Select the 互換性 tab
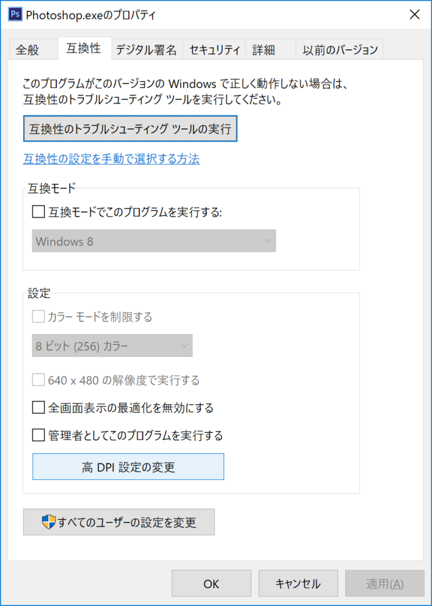432x606 pixels. click(84, 50)
